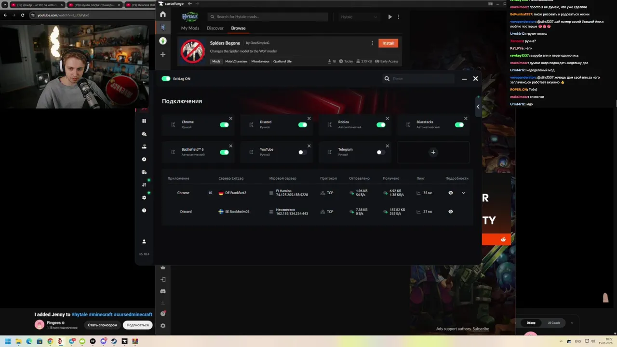Click Подписаться button

pos(137,325)
